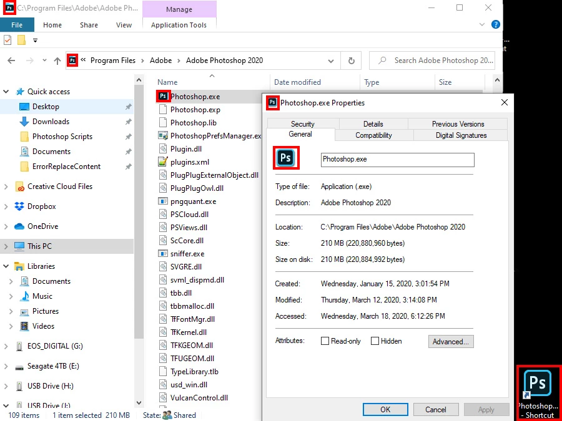Sort by the Date modified column
The height and width of the screenshot is (421, 562).
click(297, 82)
